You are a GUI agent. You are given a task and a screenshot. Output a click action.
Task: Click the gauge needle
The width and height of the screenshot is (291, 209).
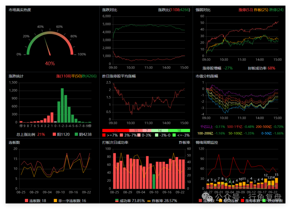click(x=47, y=46)
